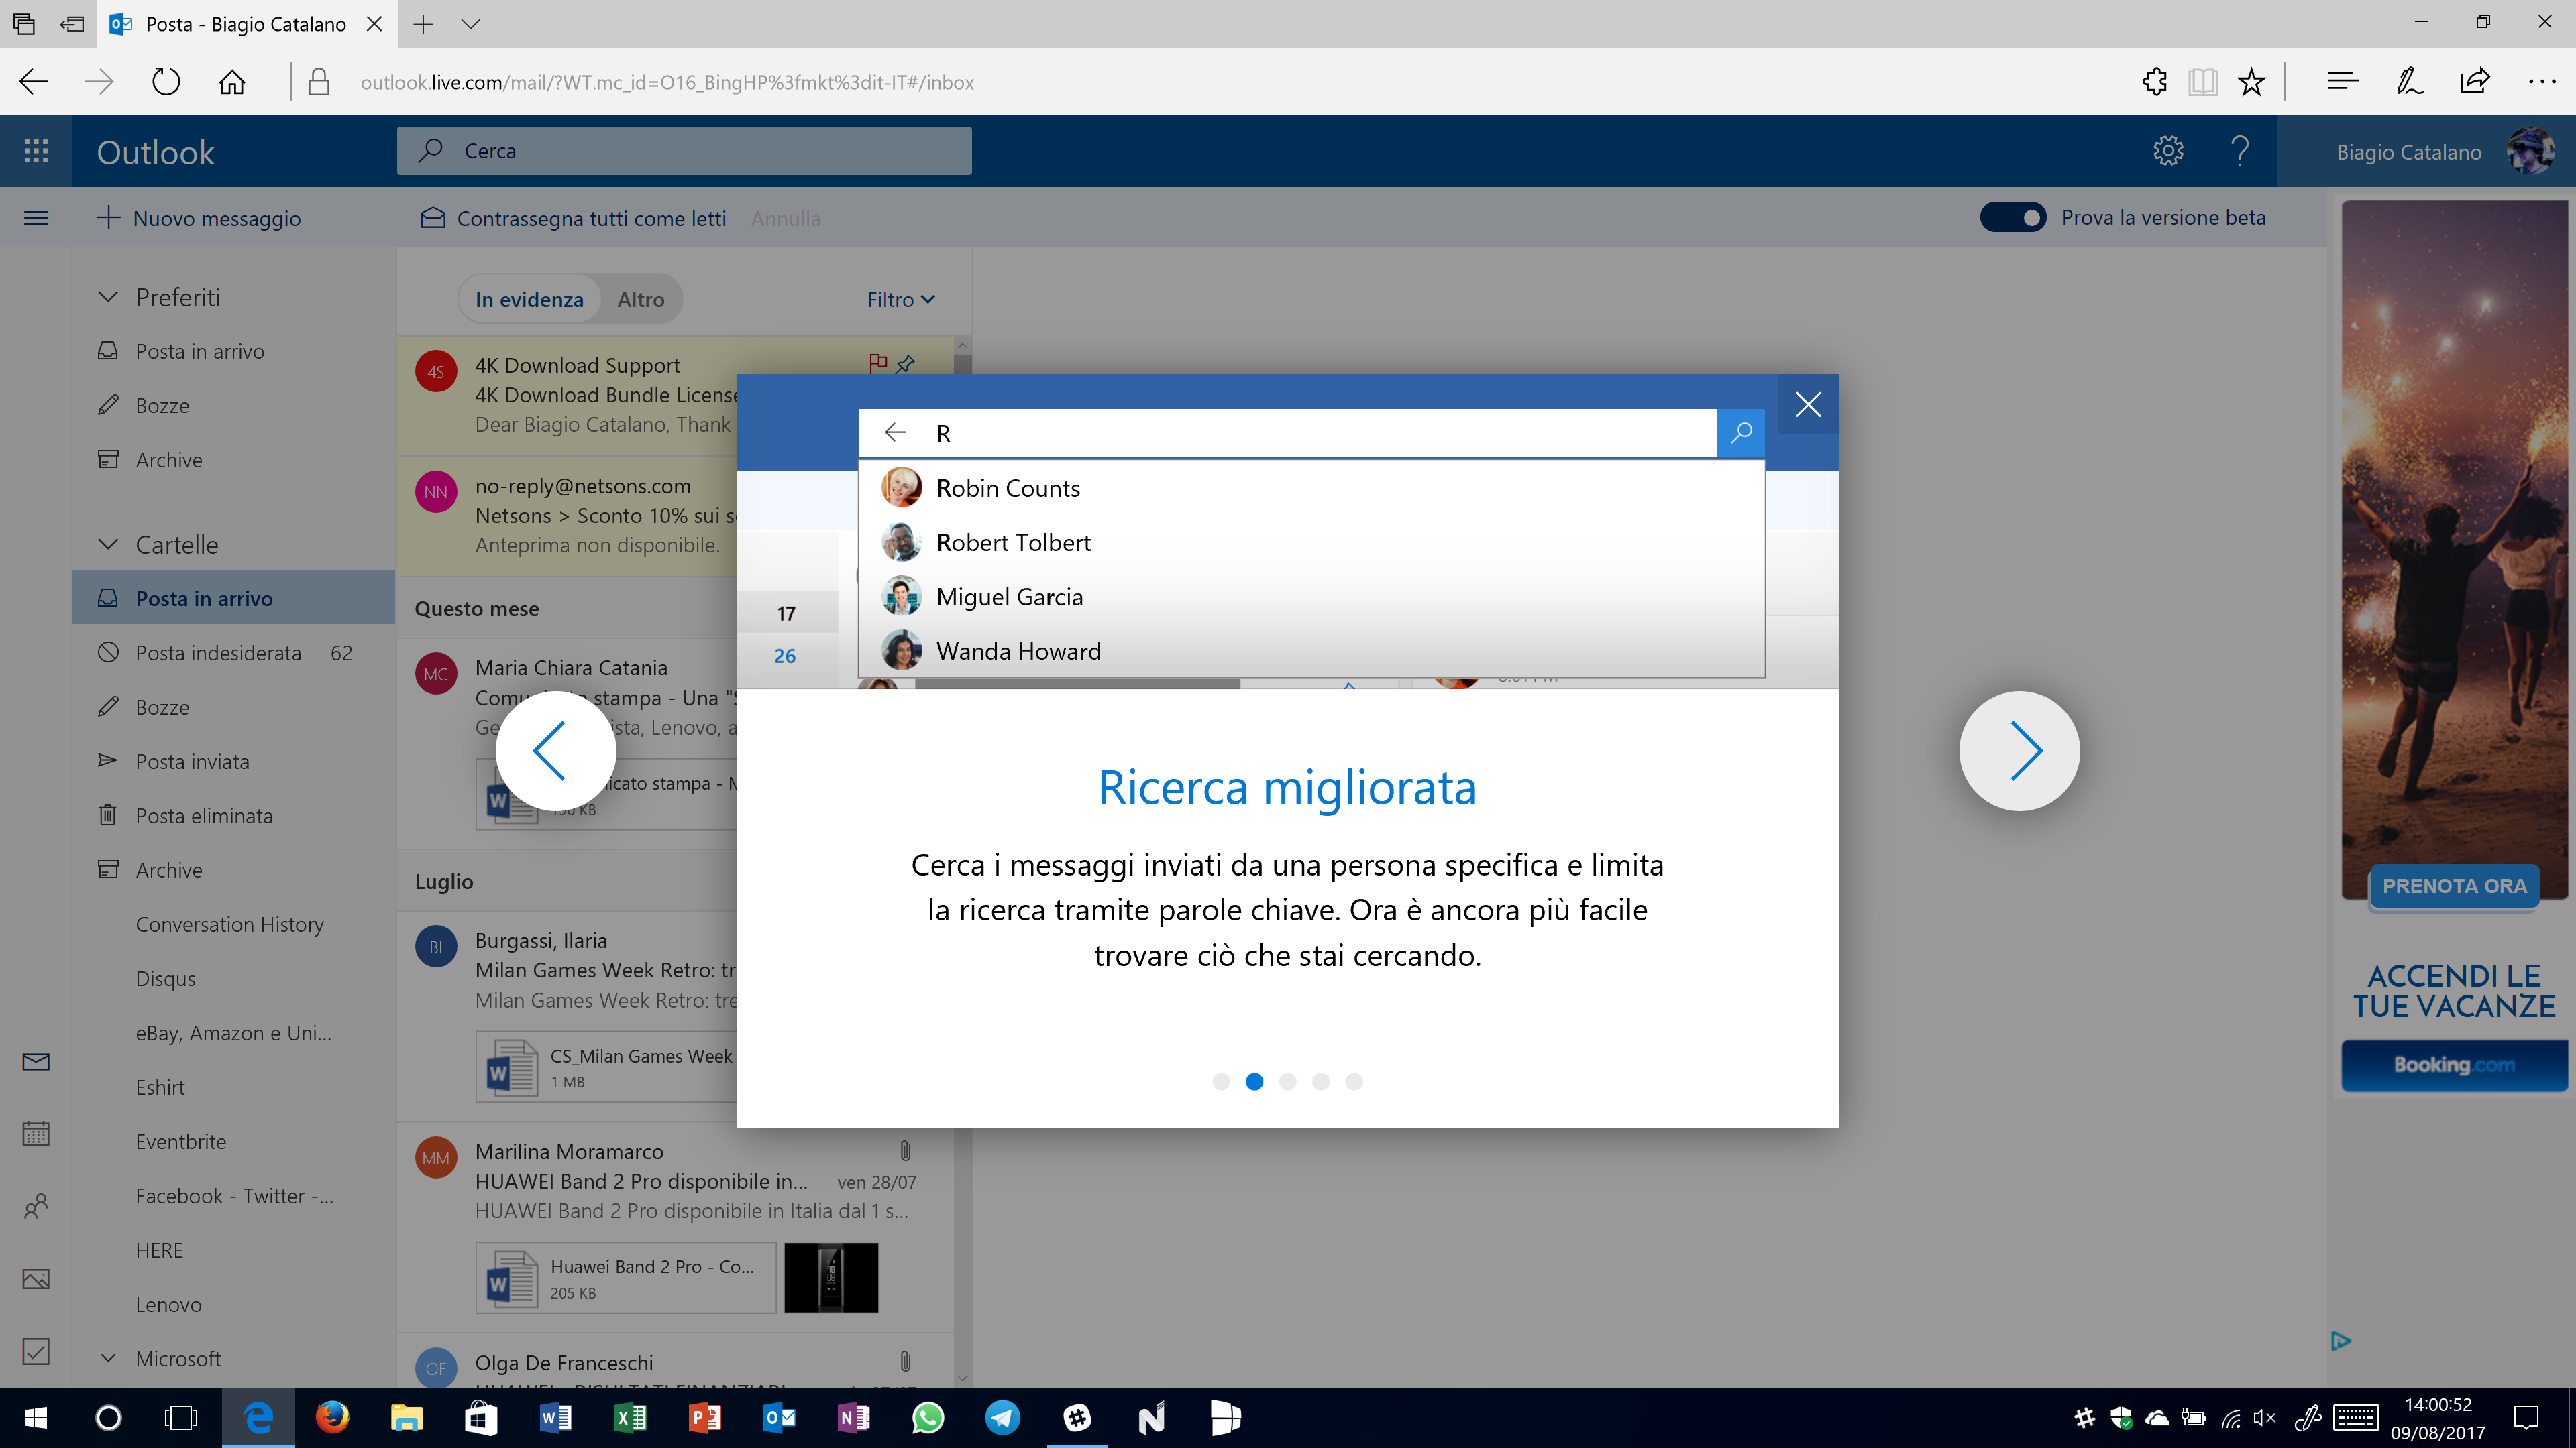
Task: Click Nuovo messaggio button
Action: tap(199, 218)
